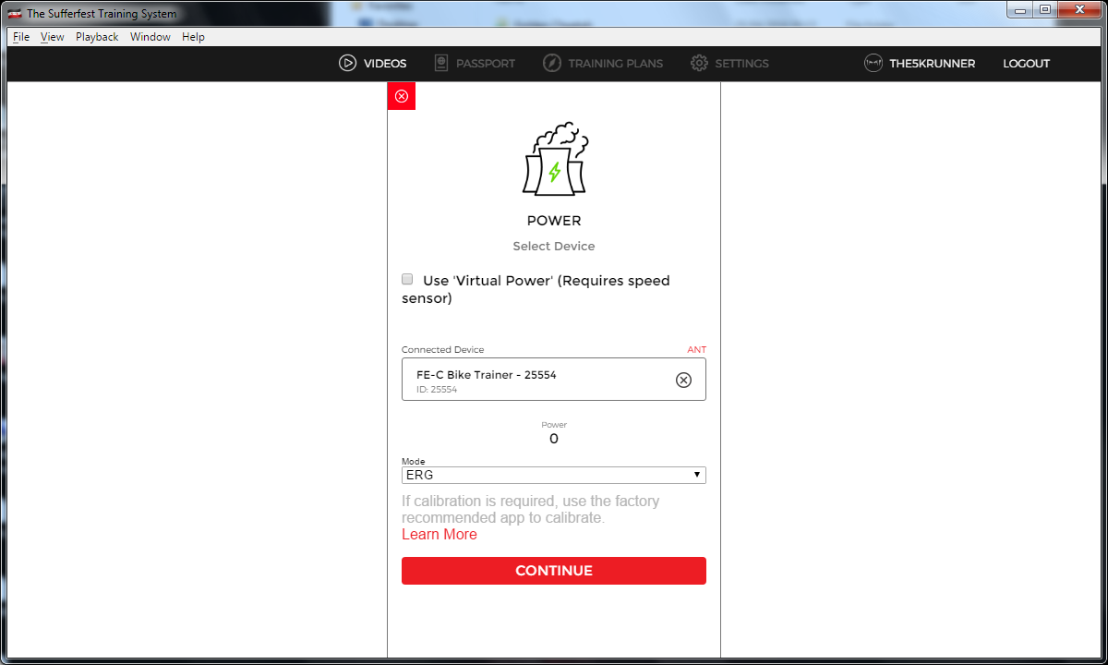This screenshot has height=665, width=1108.
Task: Go to the TRAINING PLANS tab
Action: tap(616, 64)
